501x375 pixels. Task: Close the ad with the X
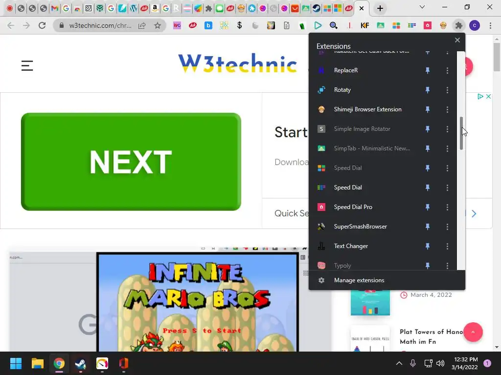488,96
